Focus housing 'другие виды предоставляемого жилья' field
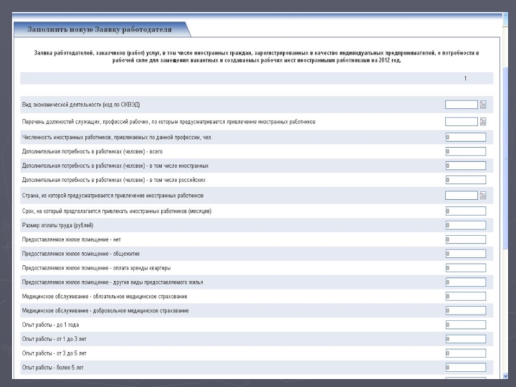 (x=466, y=282)
